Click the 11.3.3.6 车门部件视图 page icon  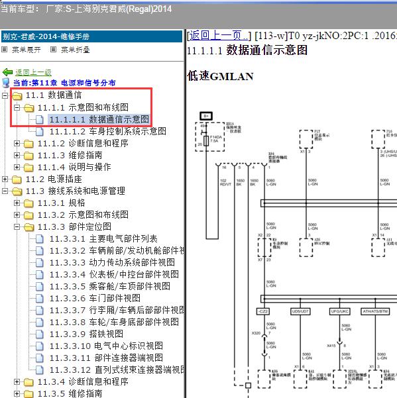(x=40, y=299)
